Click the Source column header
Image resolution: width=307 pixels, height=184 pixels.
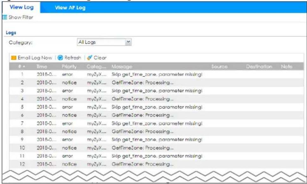pos(219,66)
